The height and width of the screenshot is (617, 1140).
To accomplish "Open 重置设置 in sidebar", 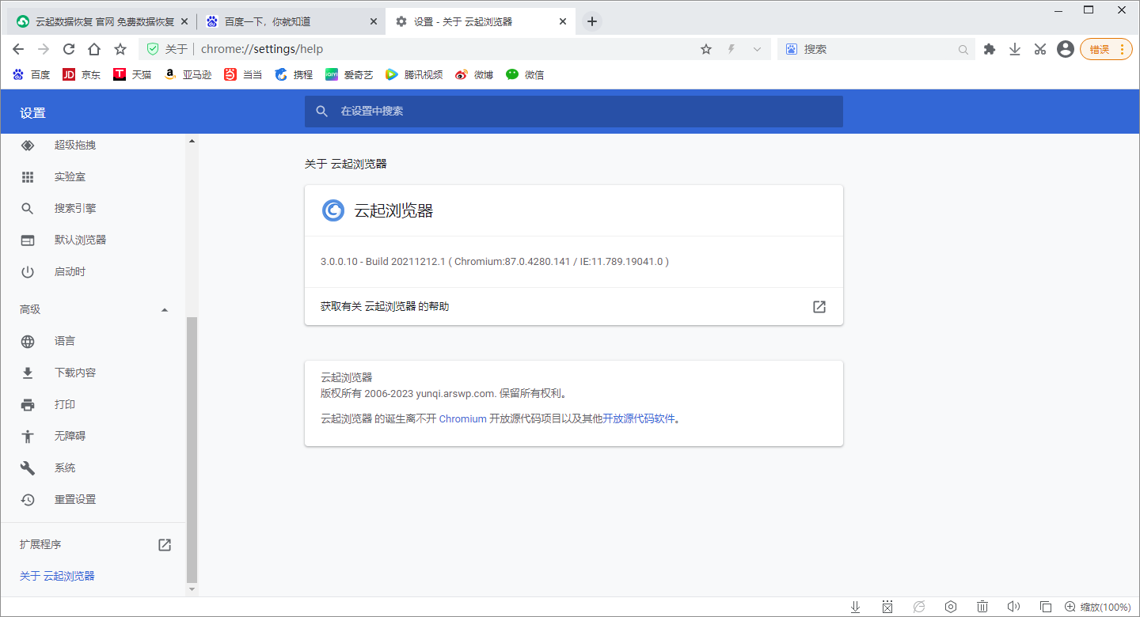I will [x=93, y=500].
